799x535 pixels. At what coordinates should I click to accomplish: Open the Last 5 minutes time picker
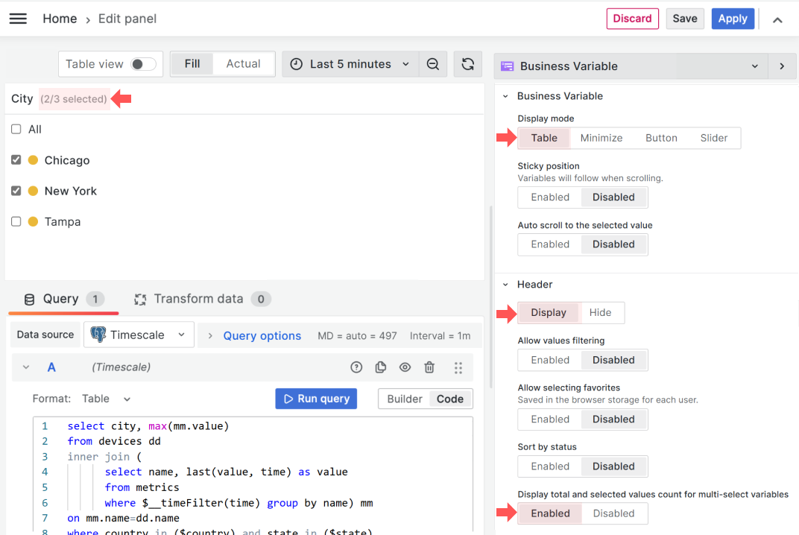(x=350, y=64)
